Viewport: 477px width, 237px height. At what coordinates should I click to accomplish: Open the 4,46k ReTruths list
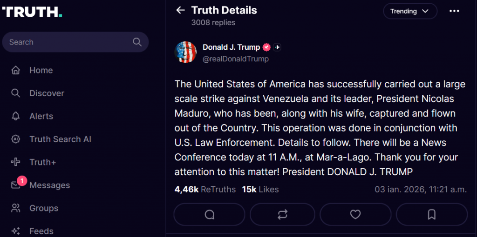pyautogui.click(x=205, y=189)
